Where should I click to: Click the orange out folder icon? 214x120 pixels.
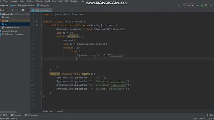[3, 21]
